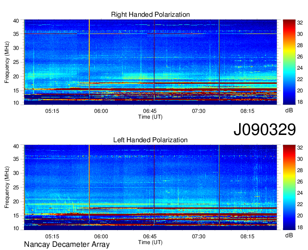The height and width of the screenshot is (250, 308).
Task: Click the "Nancay Decameter Array" caption
Action: click(x=67, y=244)
